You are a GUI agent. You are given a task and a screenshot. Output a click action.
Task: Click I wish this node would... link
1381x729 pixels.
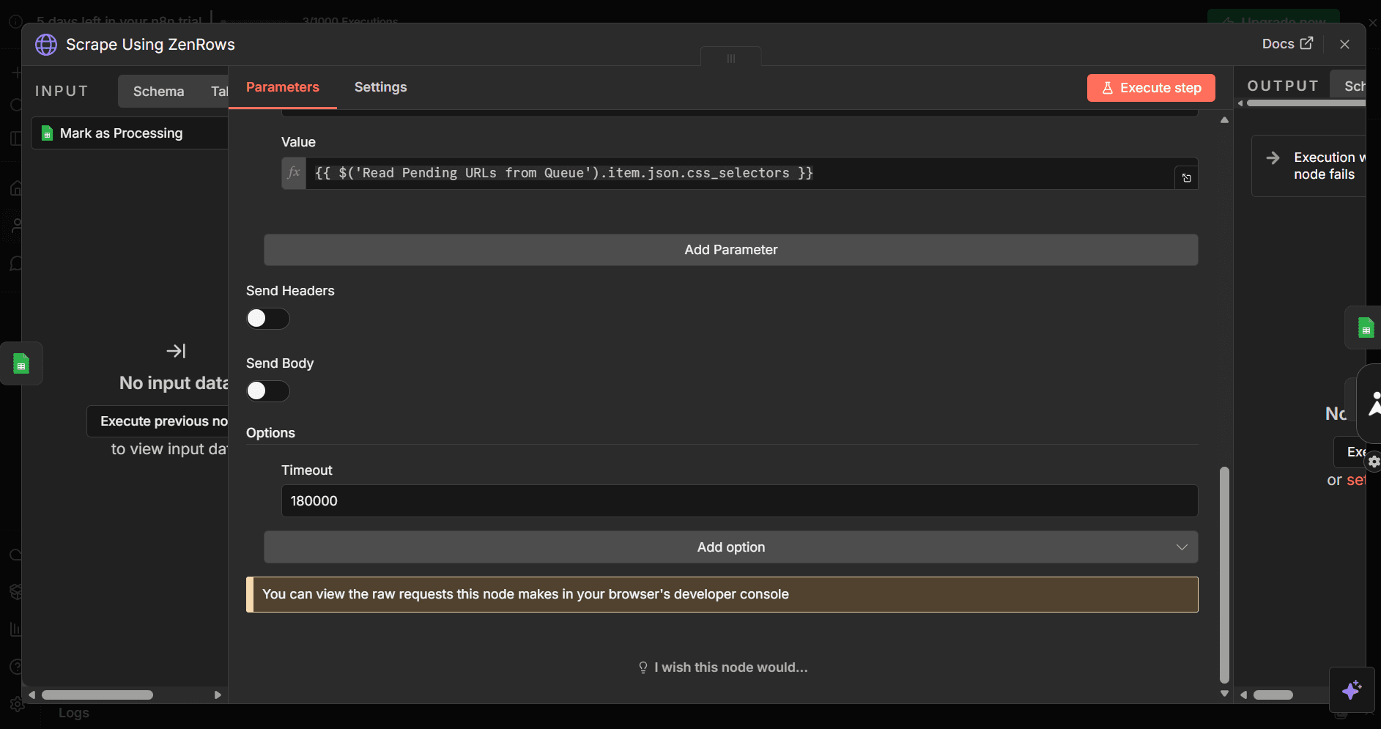pyautogui.click(x=723, y=667)
